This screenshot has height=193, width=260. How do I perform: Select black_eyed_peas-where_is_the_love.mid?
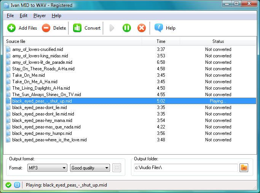[x=49, y=140]
